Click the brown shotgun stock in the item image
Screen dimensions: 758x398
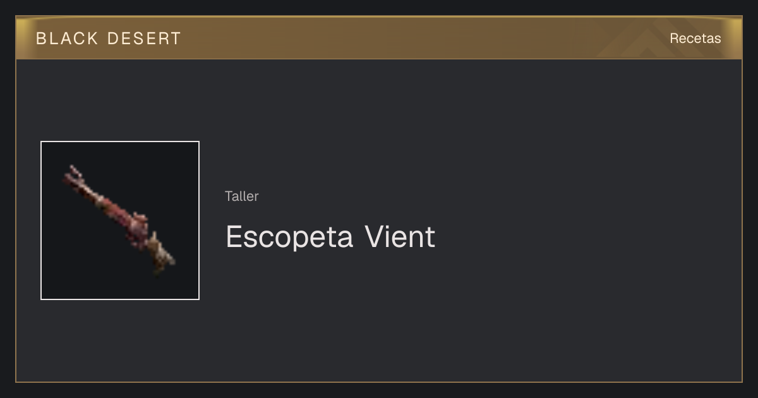click(162, 256)
